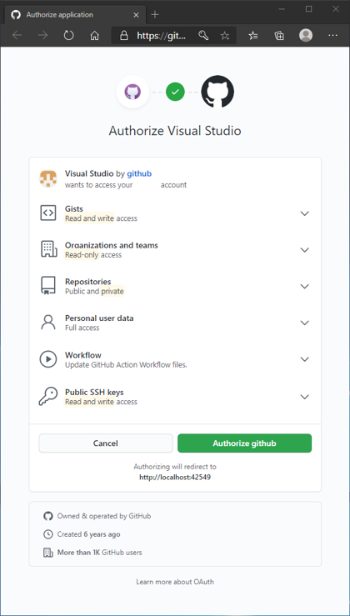The image size is (350, 616).
Task: Add this page to favorites star icon
Action: tap(225, 36)
